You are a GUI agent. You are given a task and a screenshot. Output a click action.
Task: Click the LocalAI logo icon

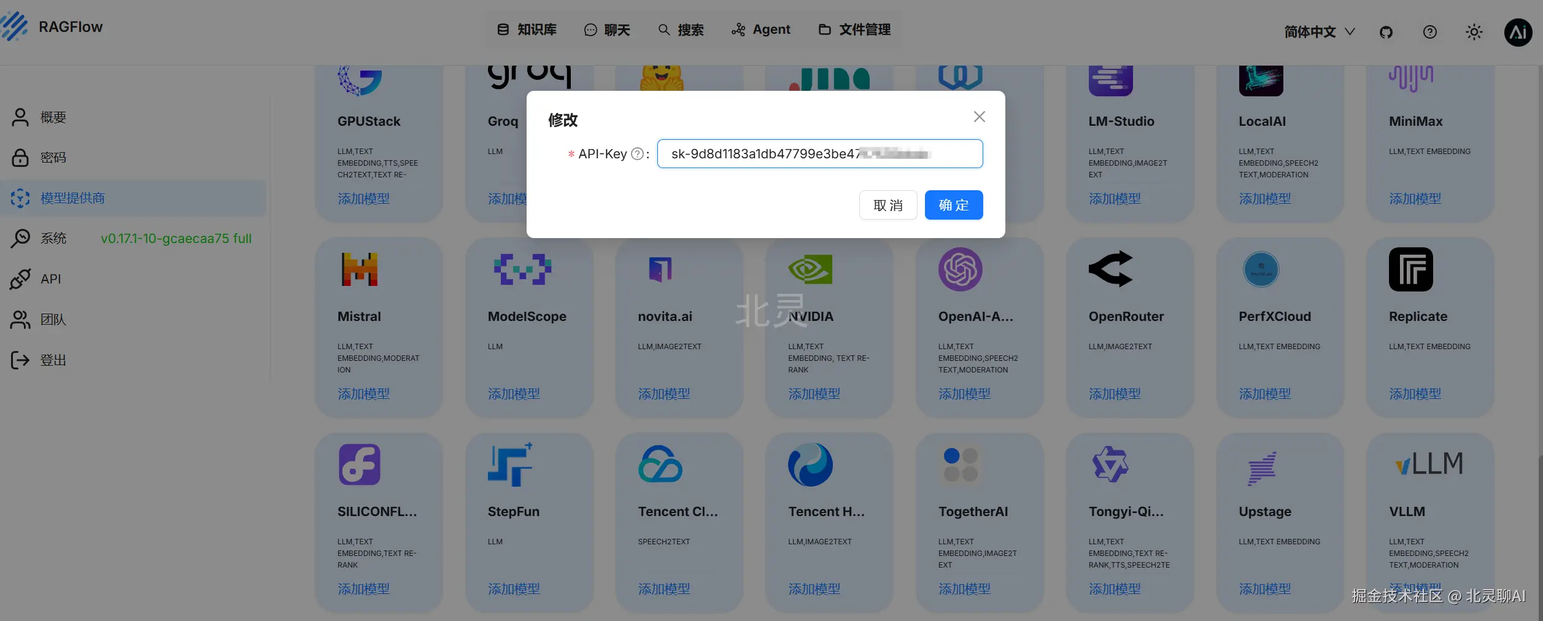pos(1261,80)
